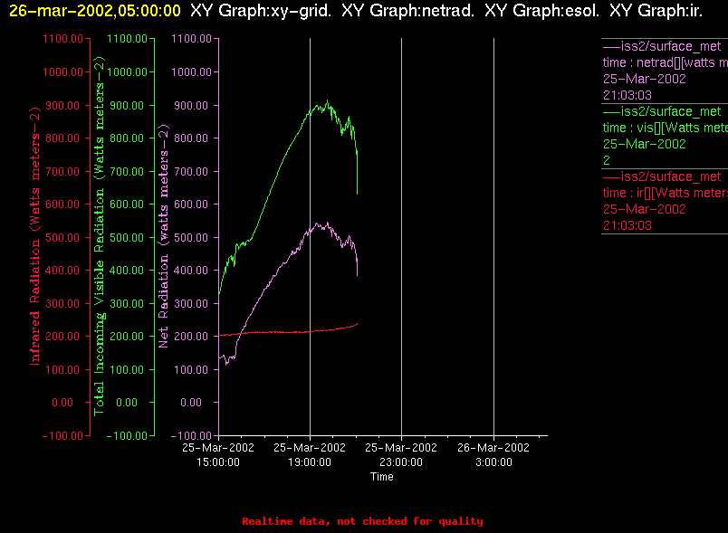Click the right end of the red infrared curve

tap(357, 324)
